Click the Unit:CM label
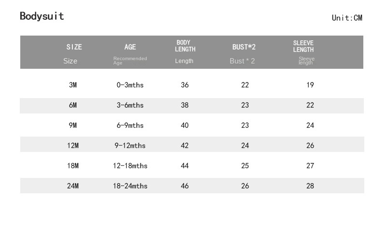 (x=346, y=18)
